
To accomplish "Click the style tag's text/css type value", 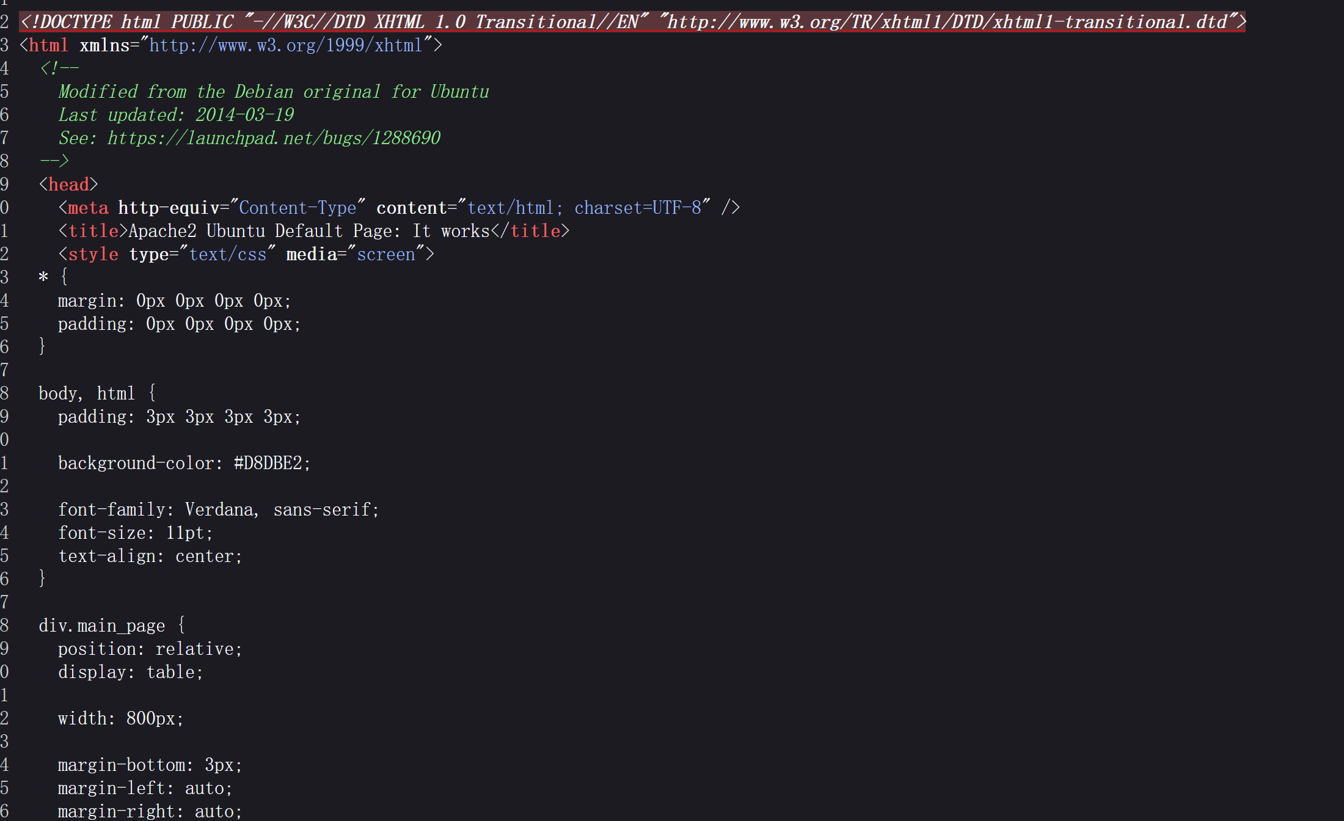I will pos(228,254).
